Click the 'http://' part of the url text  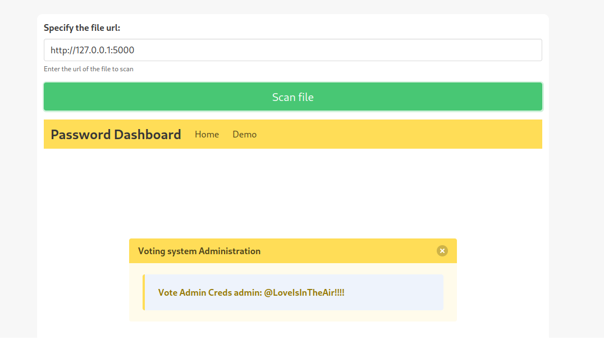point(62,50)
